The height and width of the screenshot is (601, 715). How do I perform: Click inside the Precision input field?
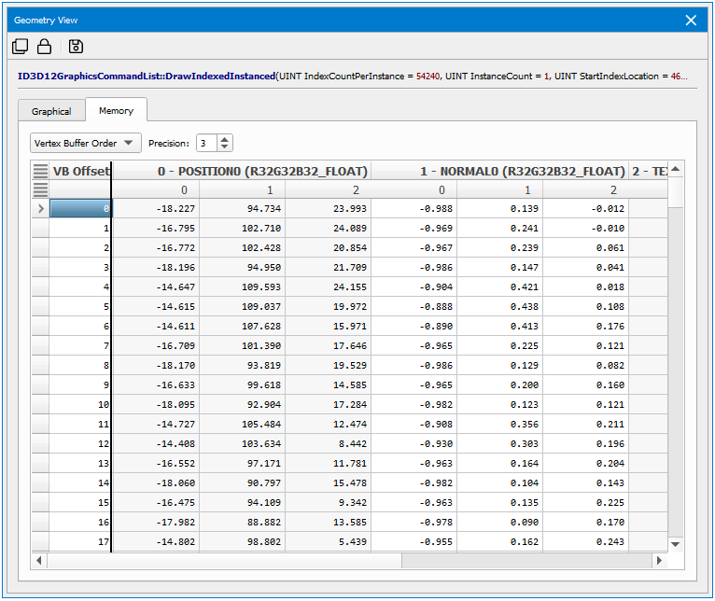(205, 144)
